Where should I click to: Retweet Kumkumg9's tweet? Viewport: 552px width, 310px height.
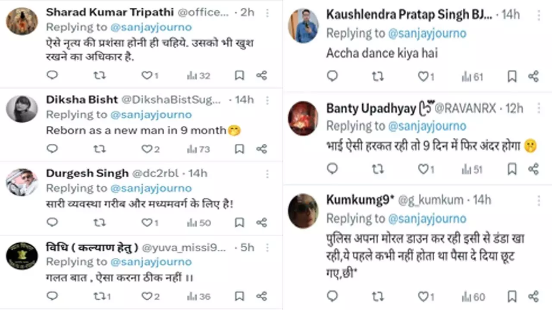coord(378,296)
